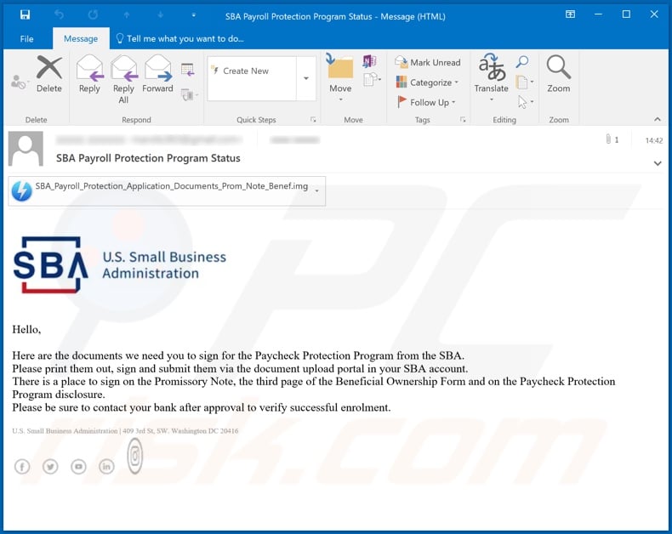Click Reply All button
672x534 pixels.
click(123, 80)
